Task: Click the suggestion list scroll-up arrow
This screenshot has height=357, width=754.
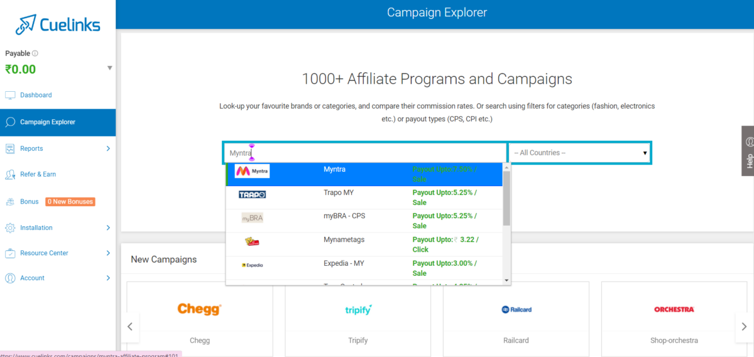Action: (x=506, y=167)
